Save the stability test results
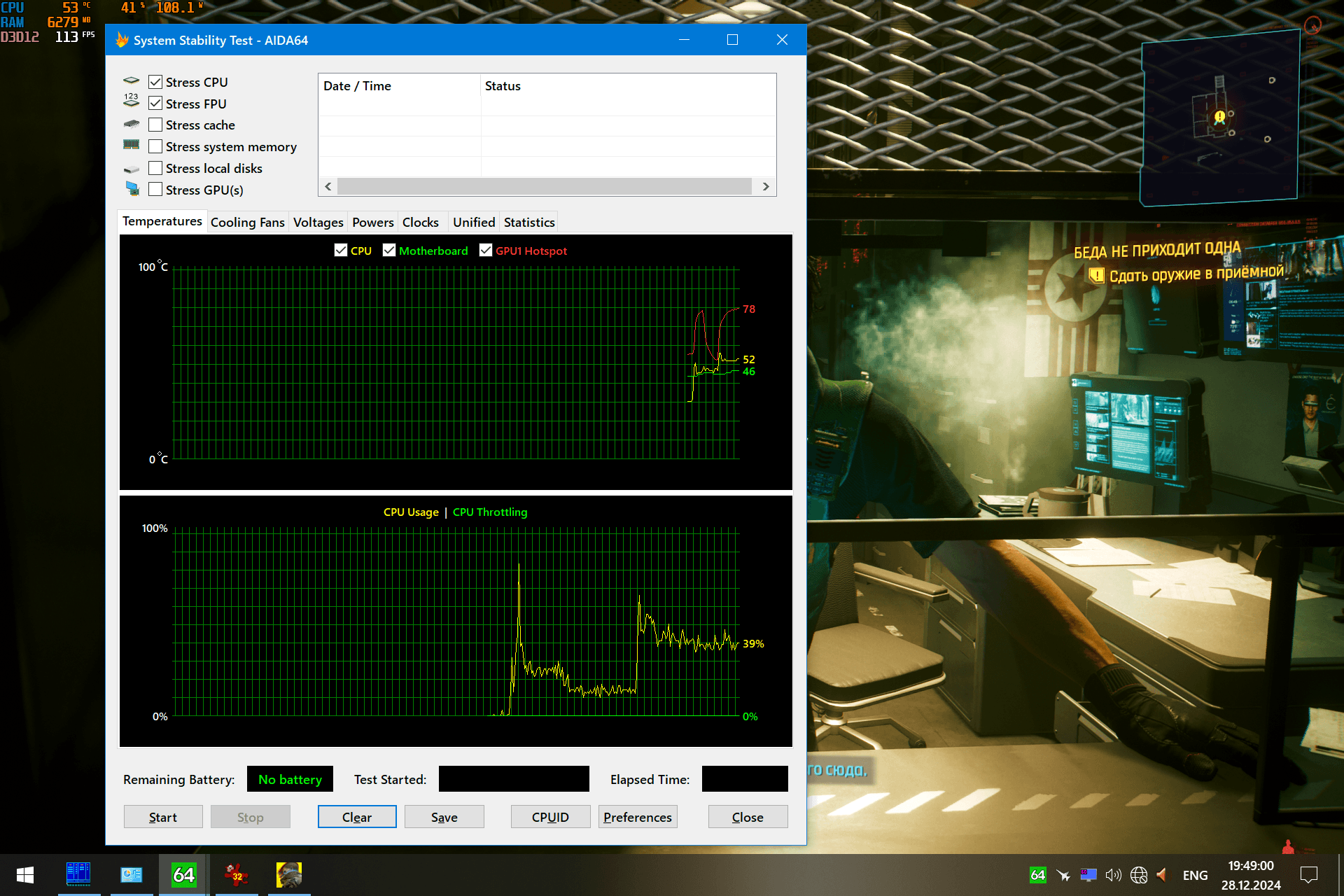 (444, 817)
